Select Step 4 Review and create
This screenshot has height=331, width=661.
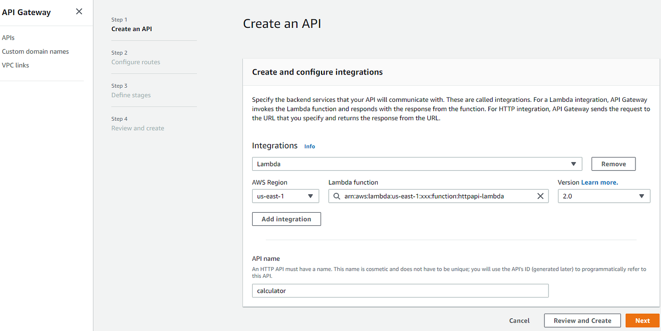[x=137, y=128]
